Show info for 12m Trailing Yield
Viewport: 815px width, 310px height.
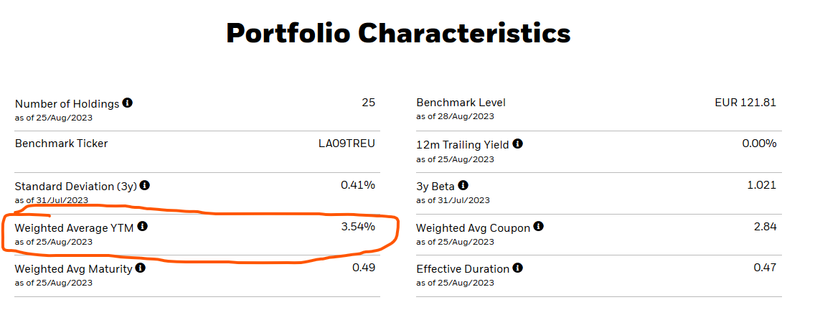(518, 144)
